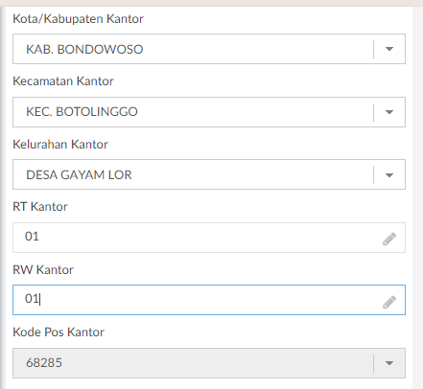Click the Kelurahan Kantor label
423x389 pixels.
[x=60, y=145]
